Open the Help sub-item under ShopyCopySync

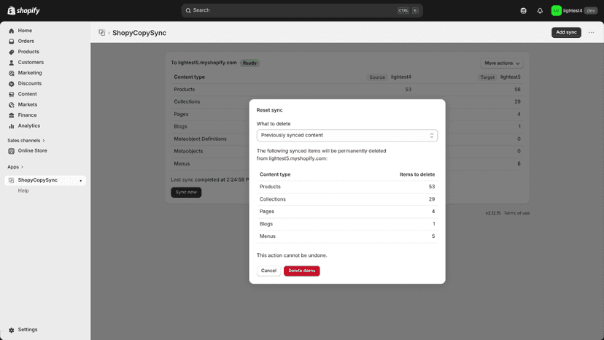click(x=23, y=191)
